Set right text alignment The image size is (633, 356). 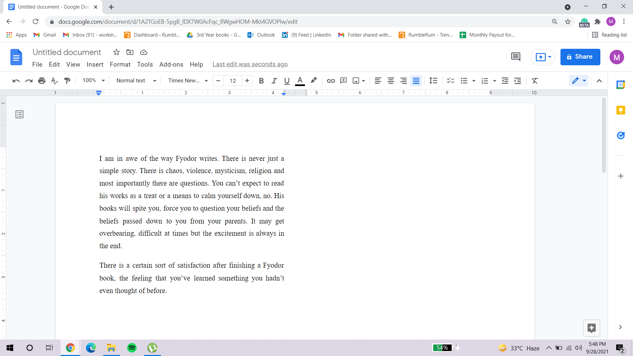coord(404,81)
